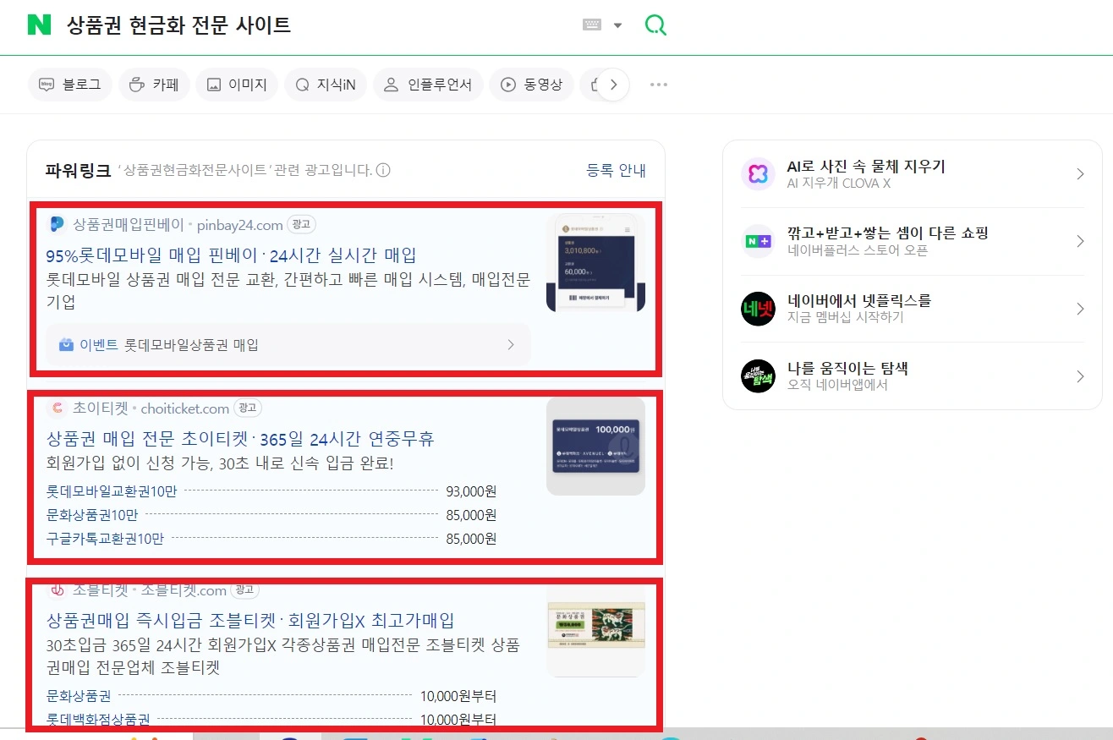The width and height of the screenshot is (1113, 740).
Task: Expand the 네이버플러스 스토어 오픈 chevron
Action: point(1080,241)
